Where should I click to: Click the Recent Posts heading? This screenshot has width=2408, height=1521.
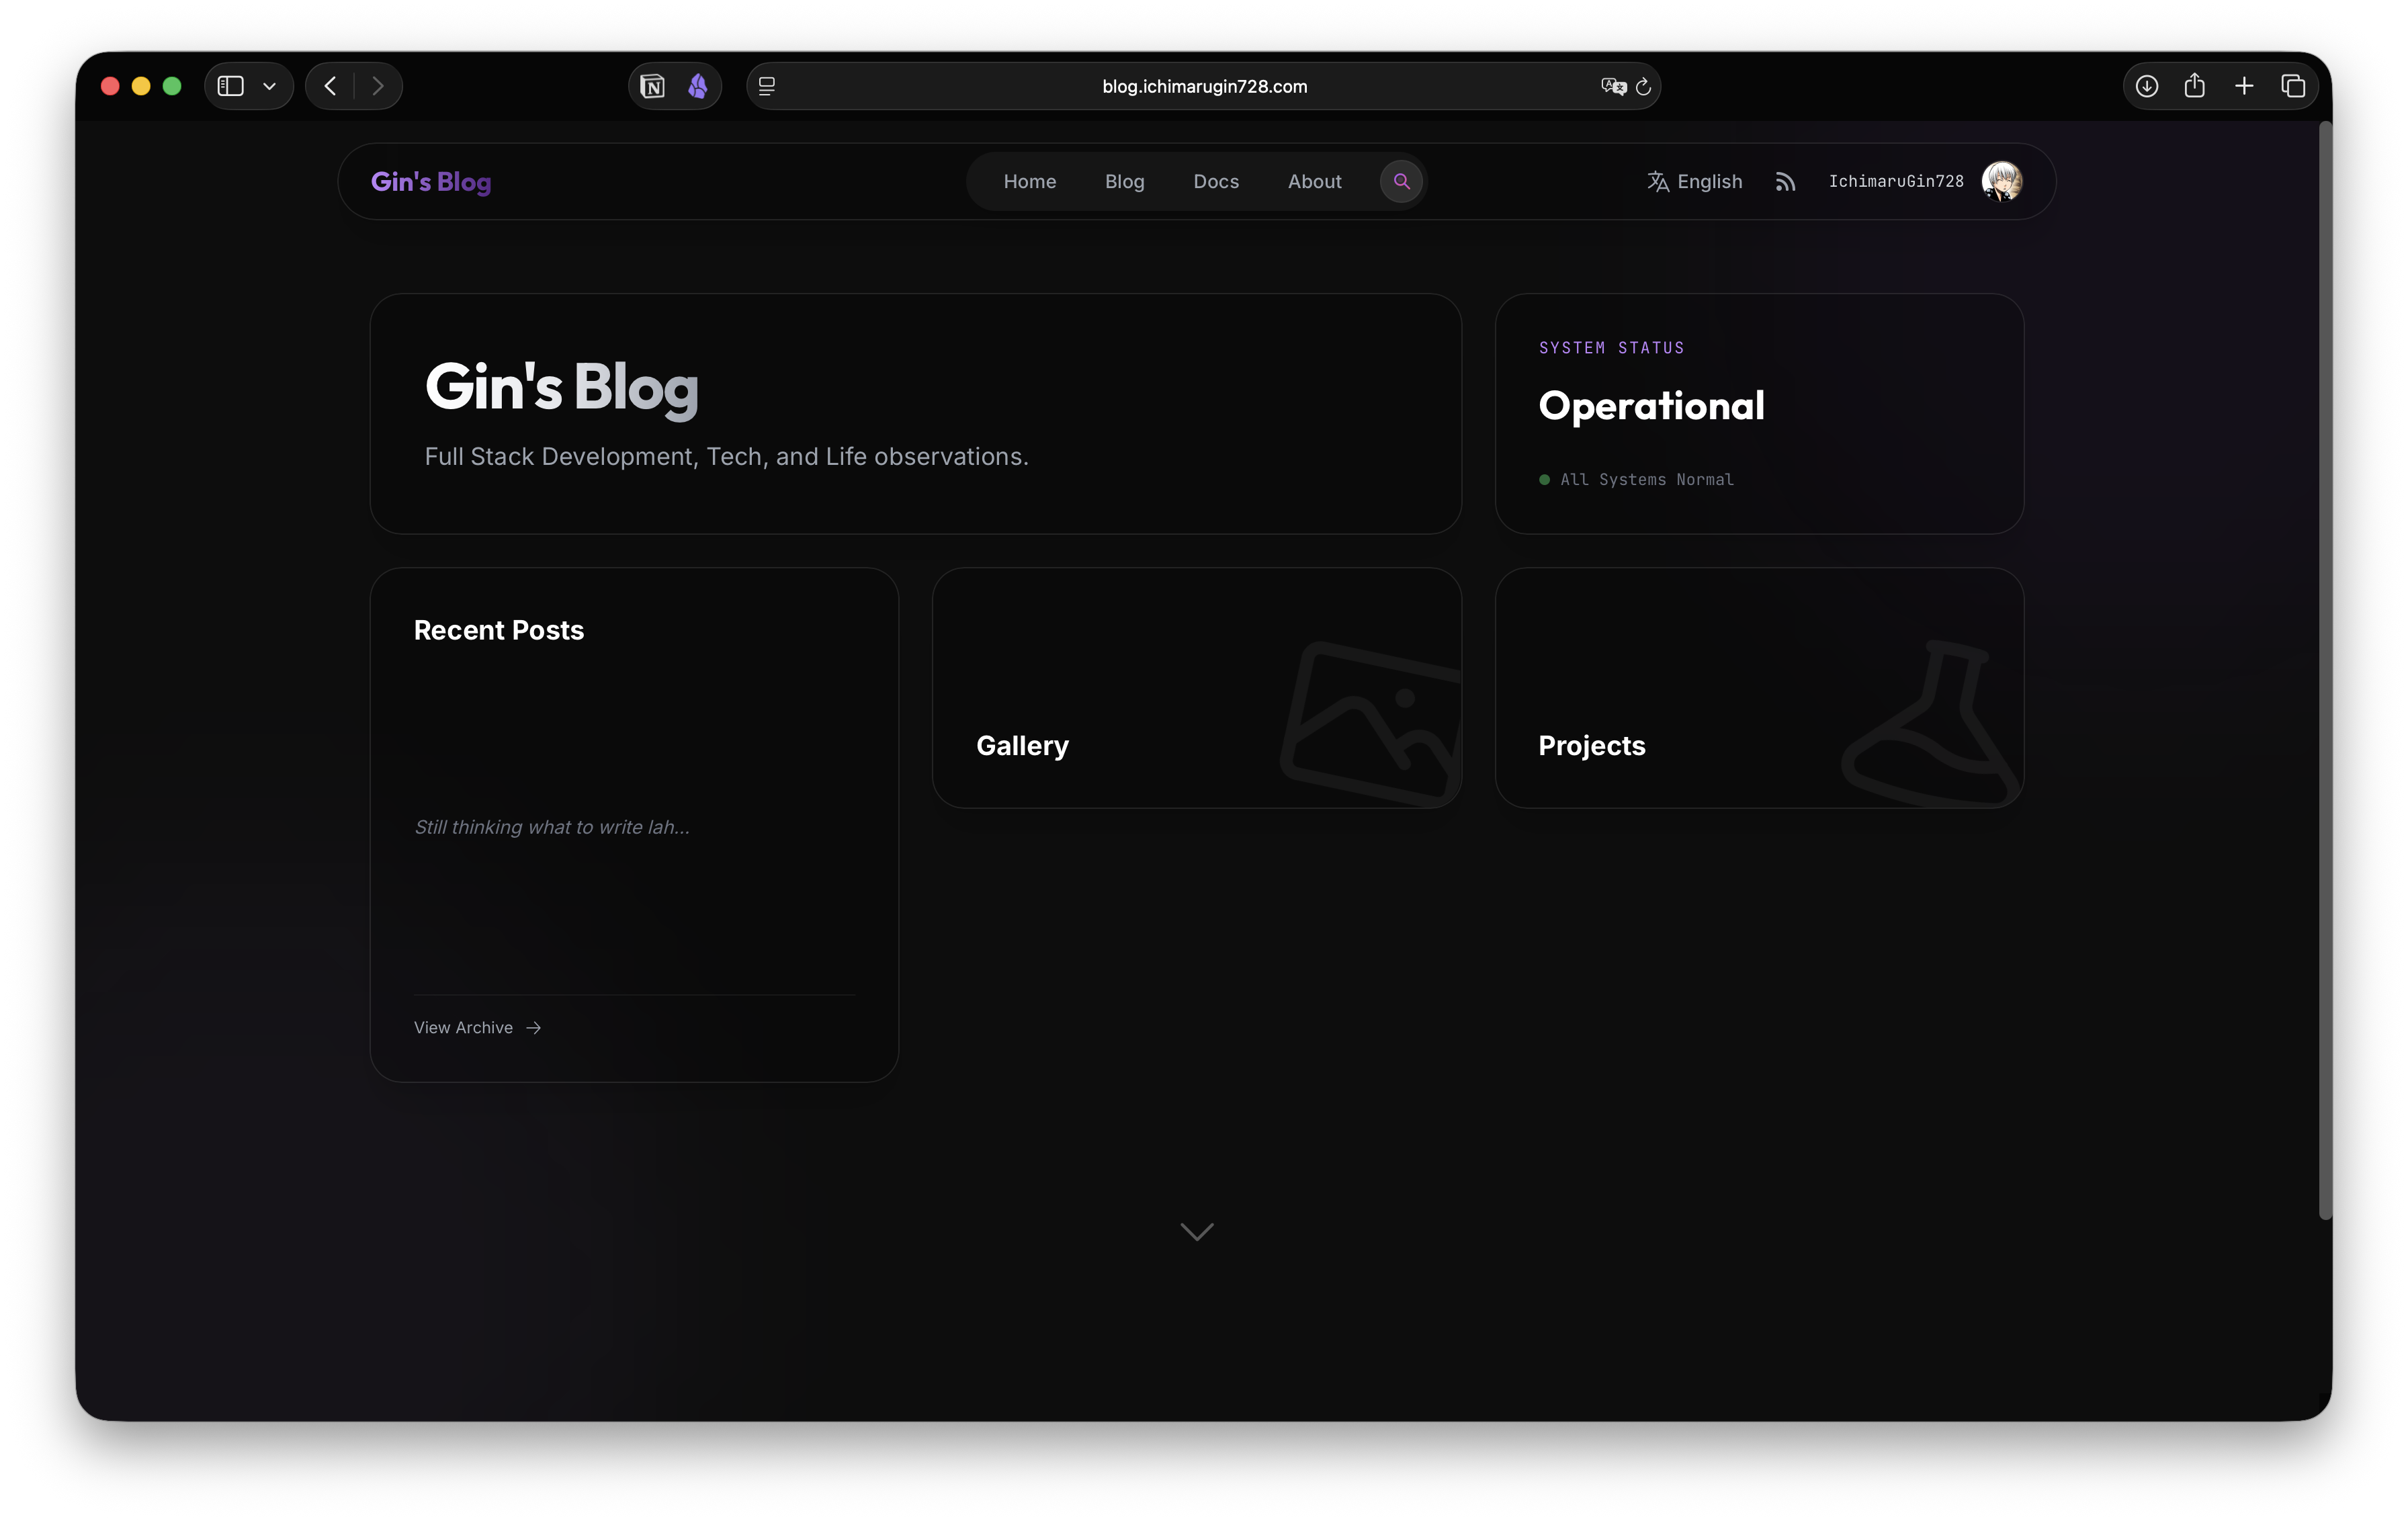(x=498, y=630)
